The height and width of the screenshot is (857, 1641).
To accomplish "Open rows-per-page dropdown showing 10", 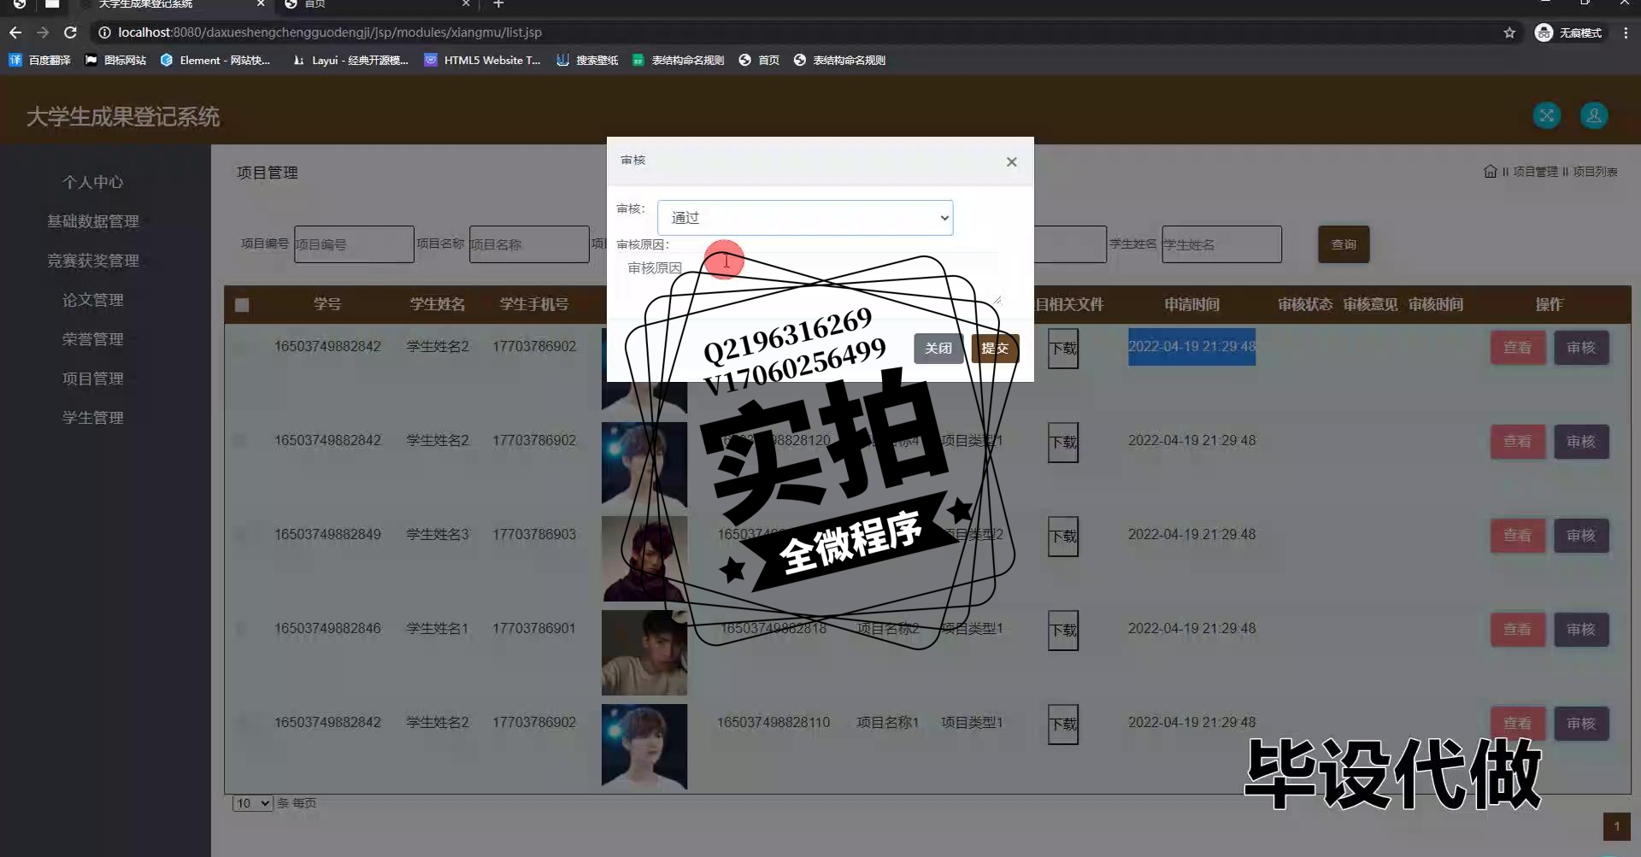I will coord(253,803).
